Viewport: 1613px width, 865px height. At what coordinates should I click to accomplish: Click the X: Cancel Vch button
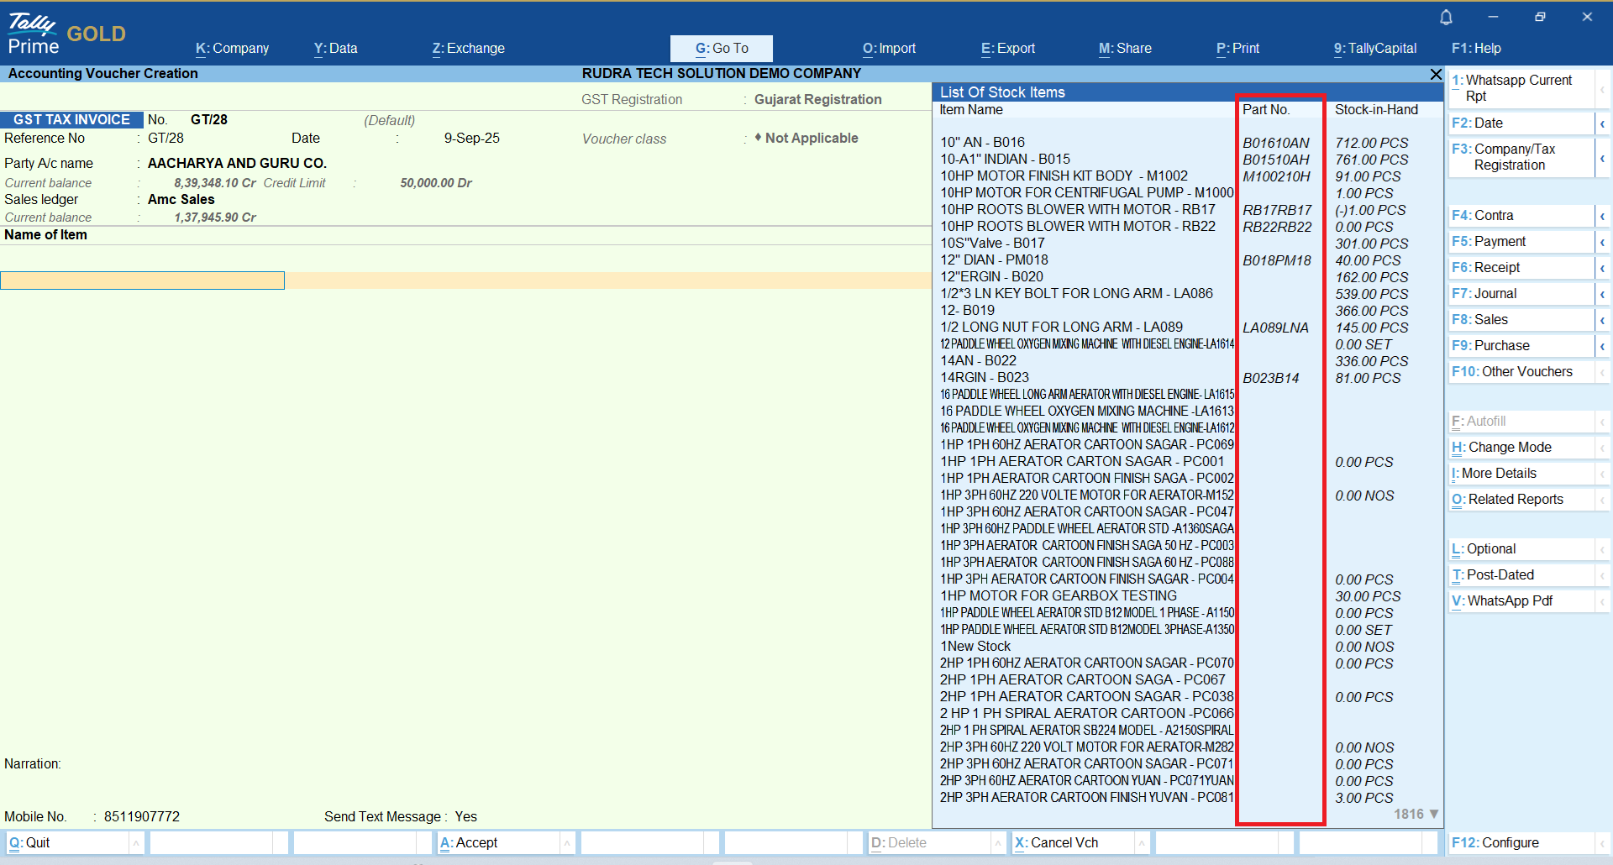[1064, 843]
